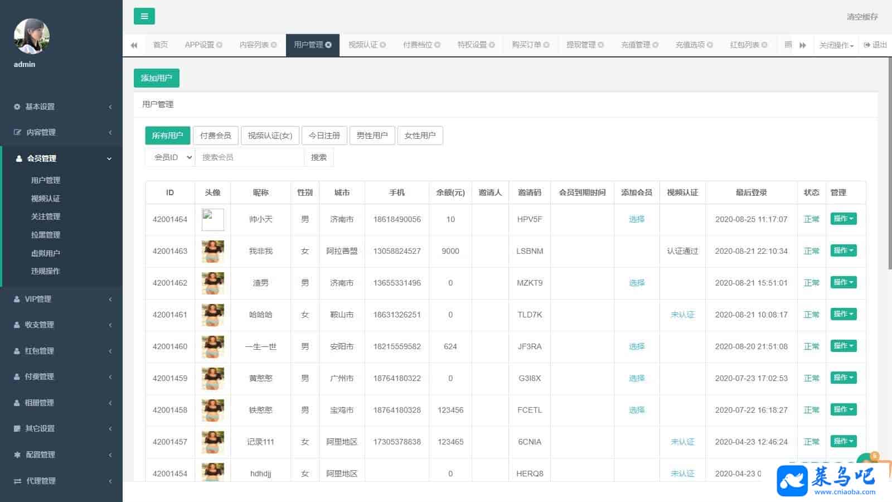
Task: Click the green hamburger menu toggle button
Action: point(144,16)
